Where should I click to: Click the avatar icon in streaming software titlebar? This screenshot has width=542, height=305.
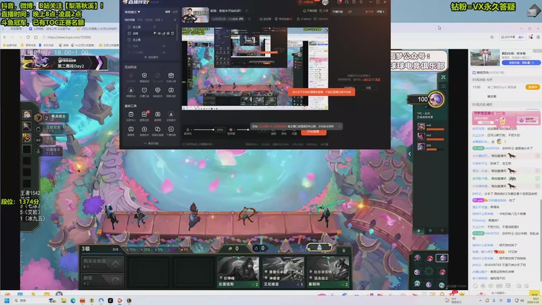(325, 3)
